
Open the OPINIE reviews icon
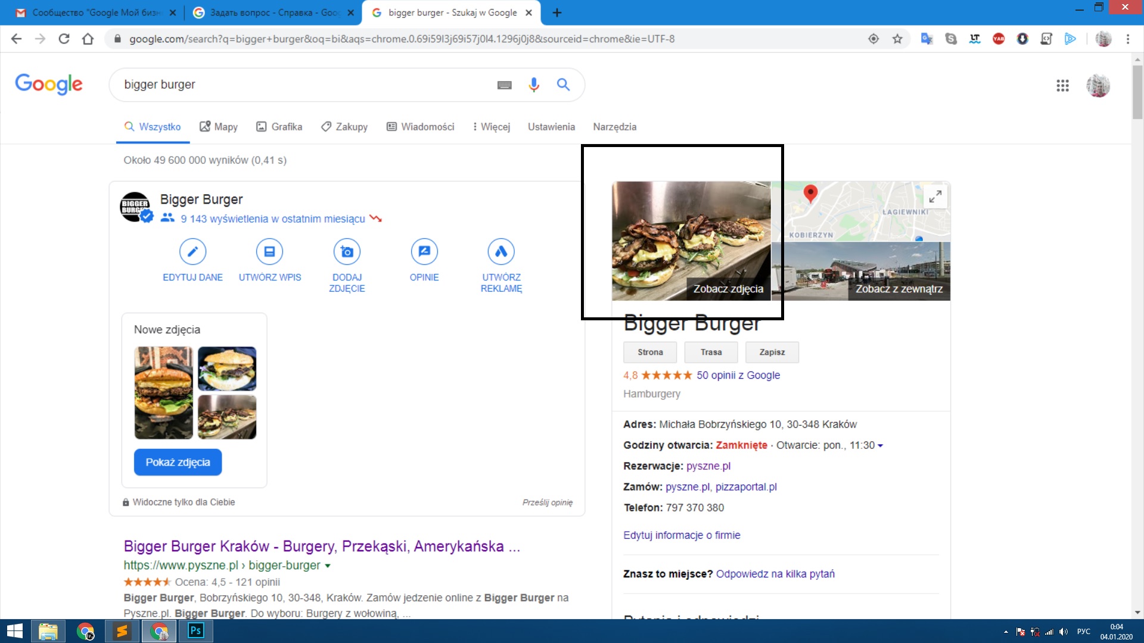tap(424, 252)
